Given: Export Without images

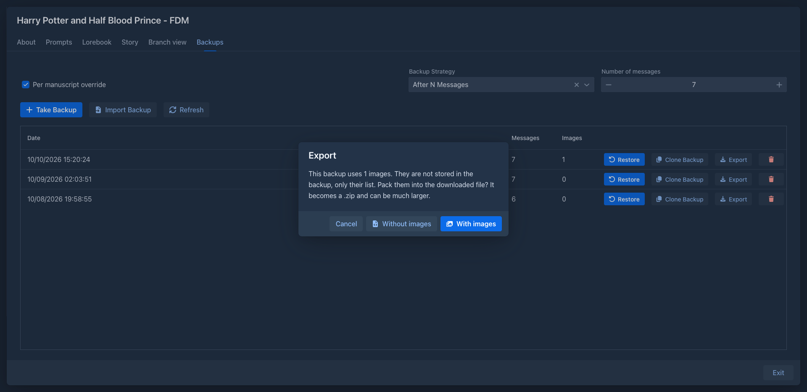Looking at the screenshot, I should [x=401, y=224].
